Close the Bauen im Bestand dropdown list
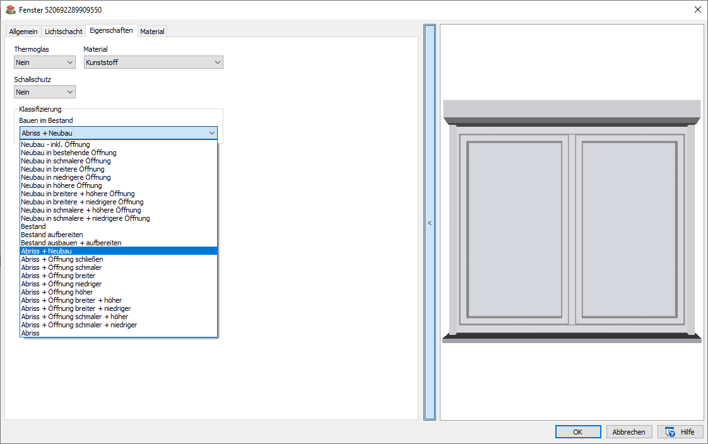This screenshot has width=708, height=444. pos(211,133)
